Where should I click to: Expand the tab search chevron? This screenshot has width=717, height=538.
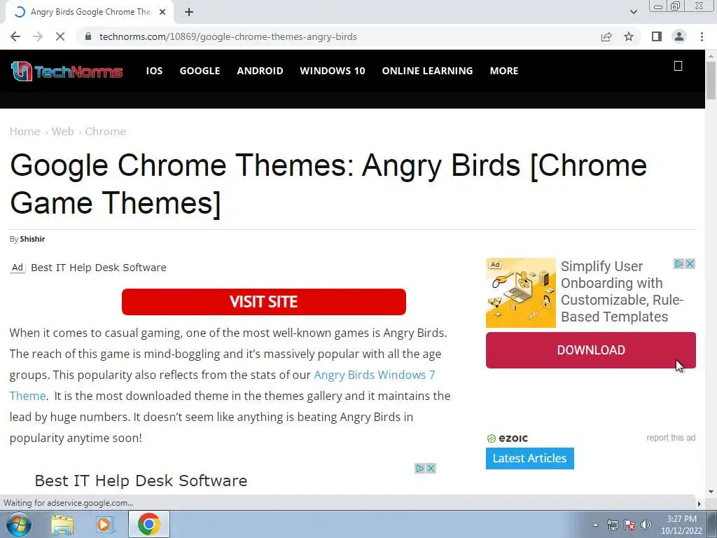(633, 12)
